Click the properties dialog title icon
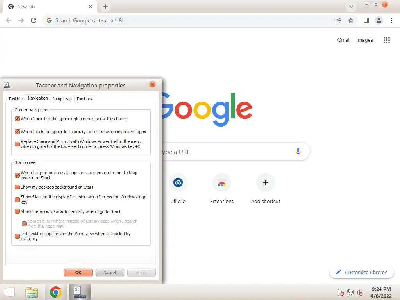The image size is (400, 300). tap(7, 85)
